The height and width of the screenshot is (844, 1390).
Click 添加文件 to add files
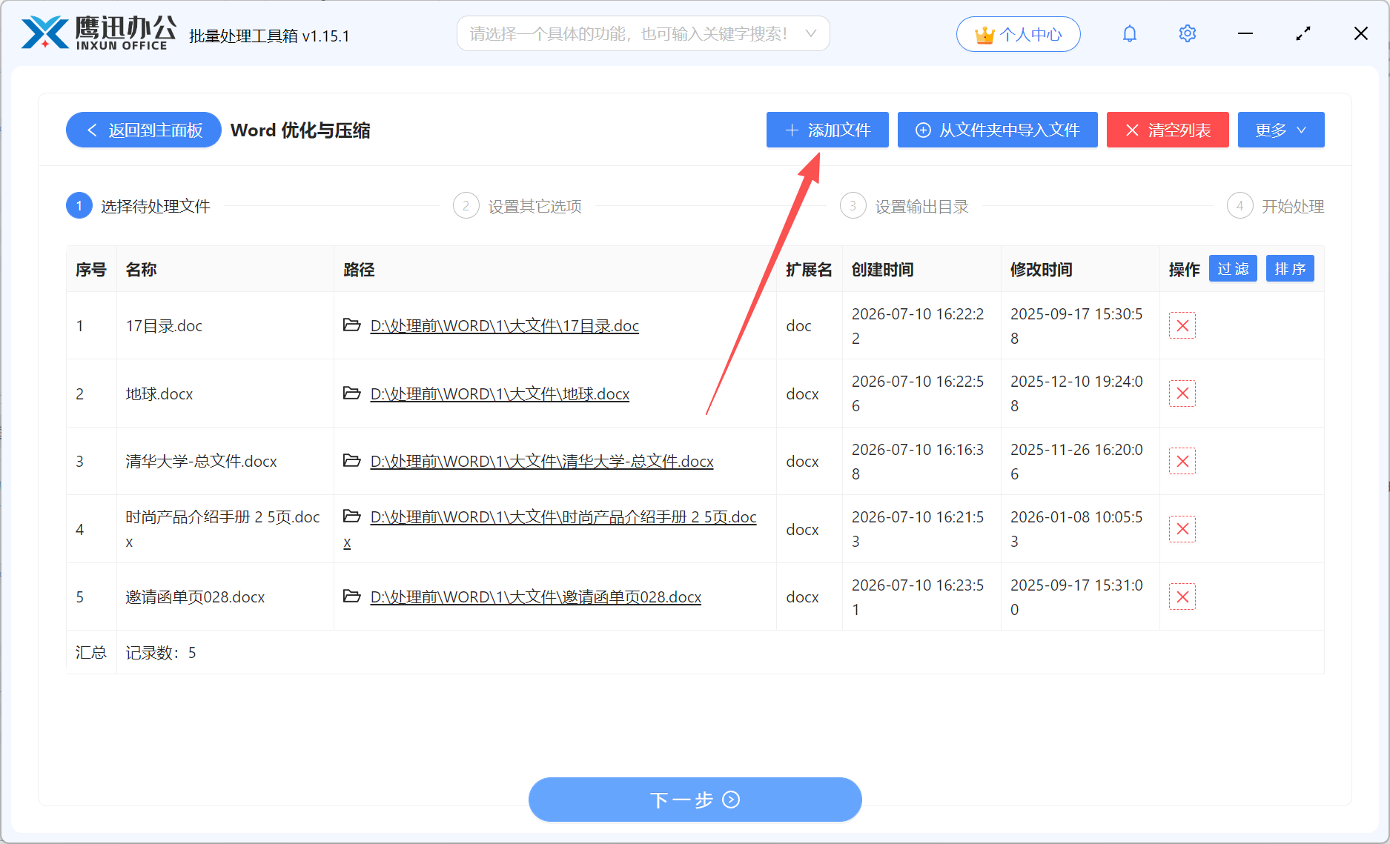coord(827,130)
